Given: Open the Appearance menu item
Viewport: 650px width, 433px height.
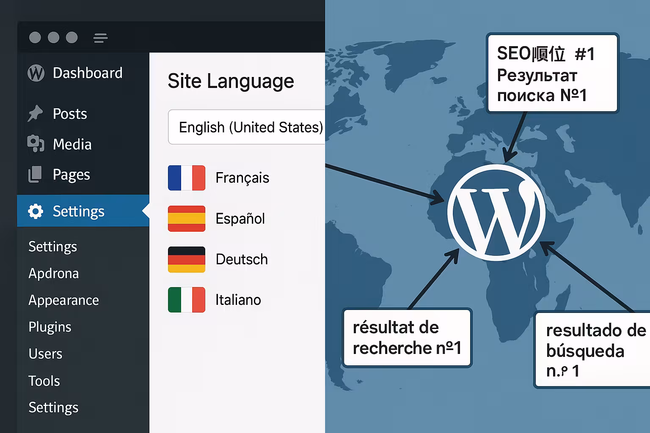Looking at the screenshot, I should (x=63, y=300).
